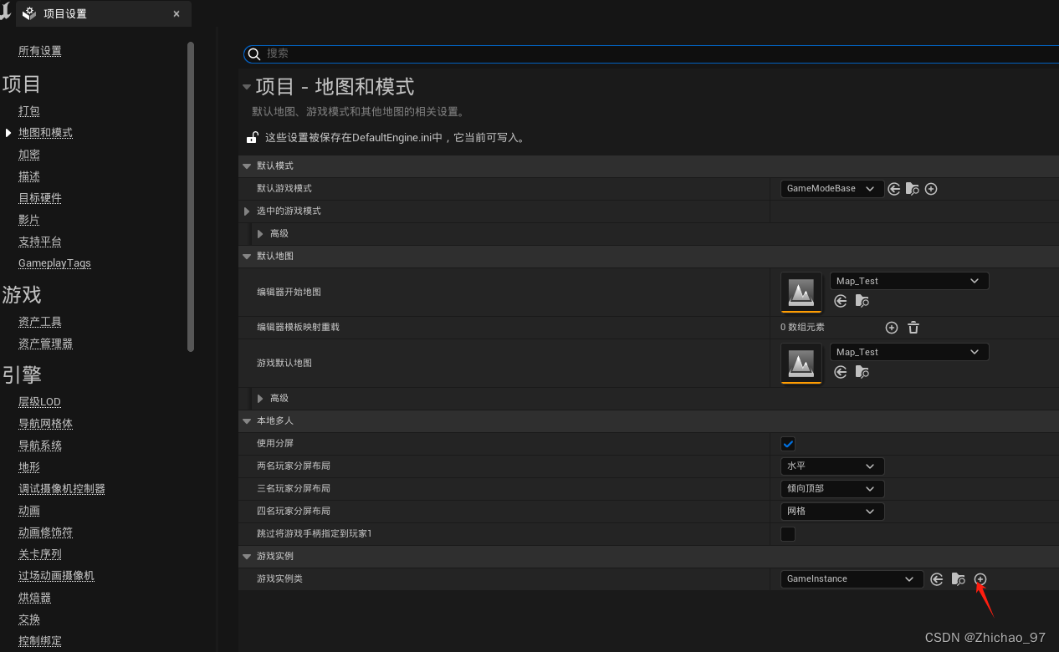This screenshot has height=652, width=1059.
Task: Open the 两名玩家分屏布局 dropdown
Action: (831, 466)
